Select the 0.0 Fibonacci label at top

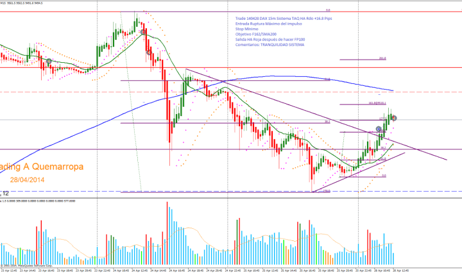327,11
